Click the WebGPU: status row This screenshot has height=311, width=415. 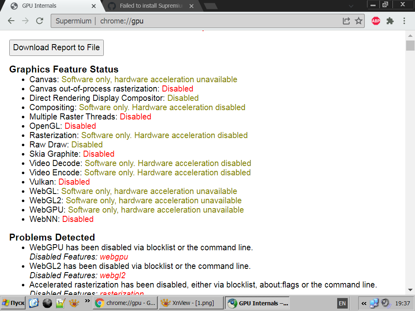pos(137,210)
